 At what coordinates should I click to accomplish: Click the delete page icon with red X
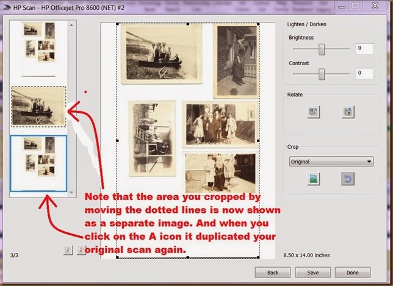click(81, 249)
